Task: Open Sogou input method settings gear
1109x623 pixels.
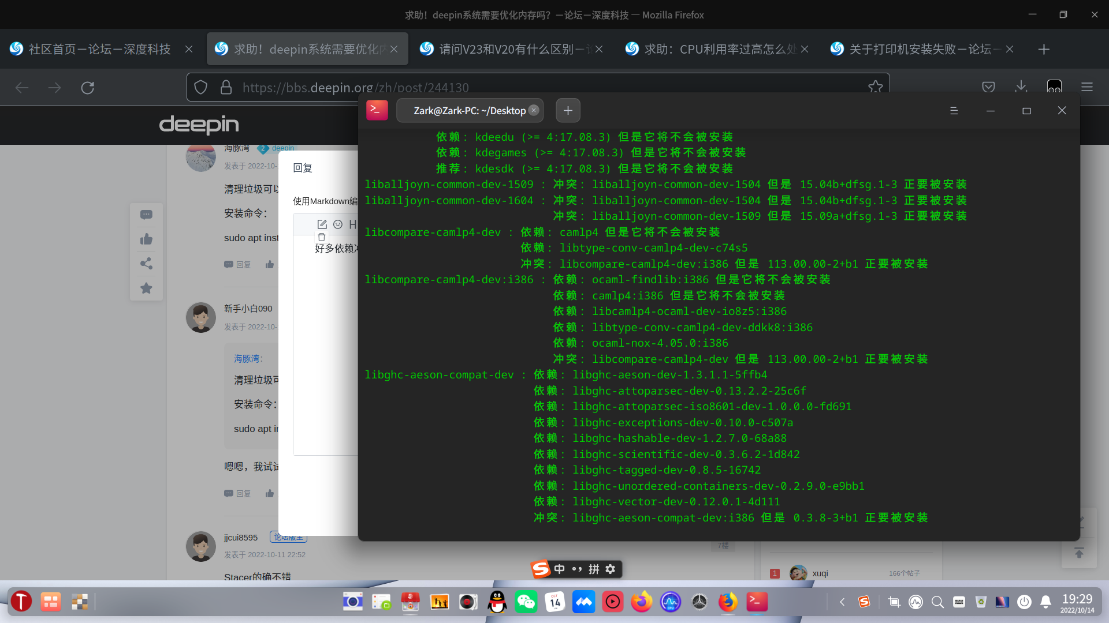Action: click(x=611, y=569)
